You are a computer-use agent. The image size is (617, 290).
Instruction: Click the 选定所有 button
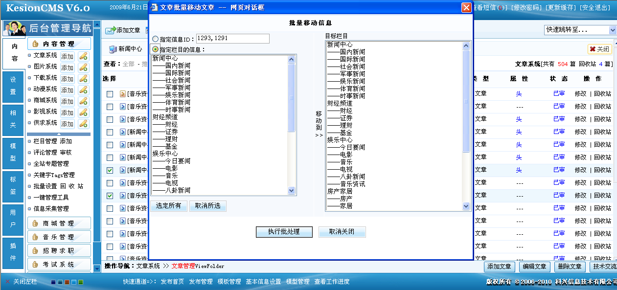pos(168,206)
